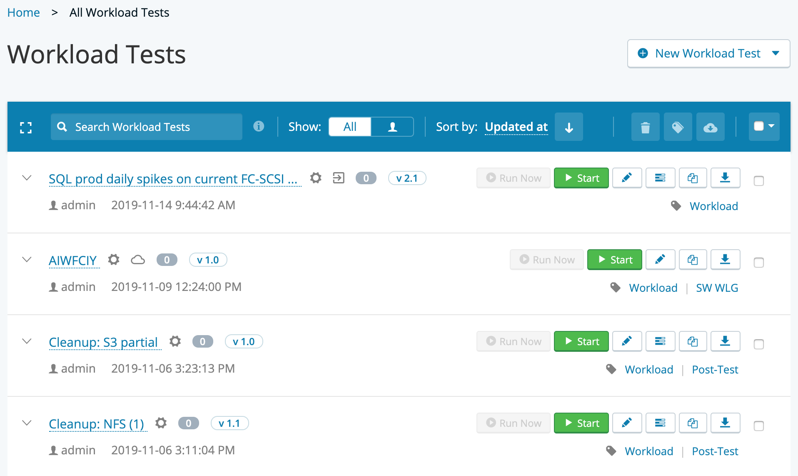
Task: Download the Cleanup: NFS (1) test
Action: click(x=725, y=423)
